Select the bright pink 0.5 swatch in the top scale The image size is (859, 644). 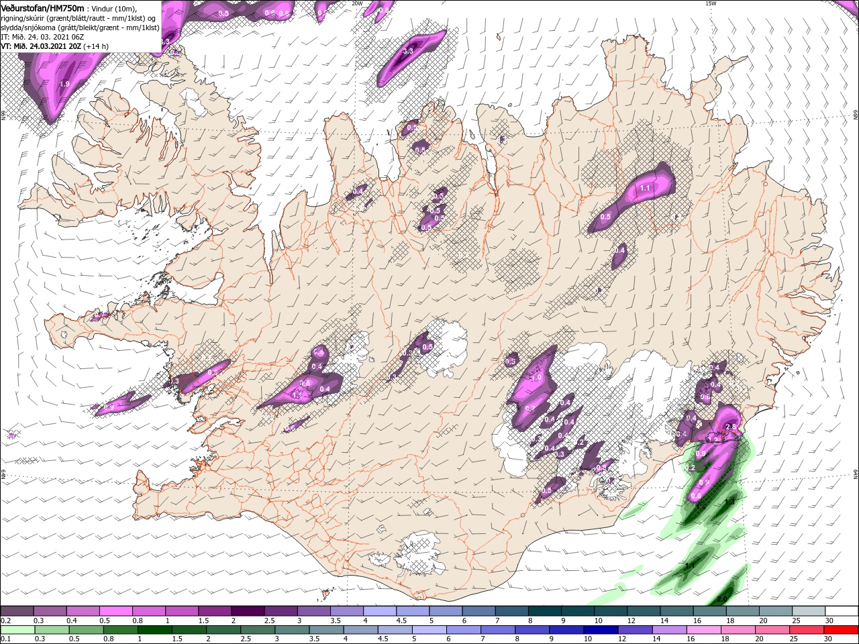click(116, 611)
